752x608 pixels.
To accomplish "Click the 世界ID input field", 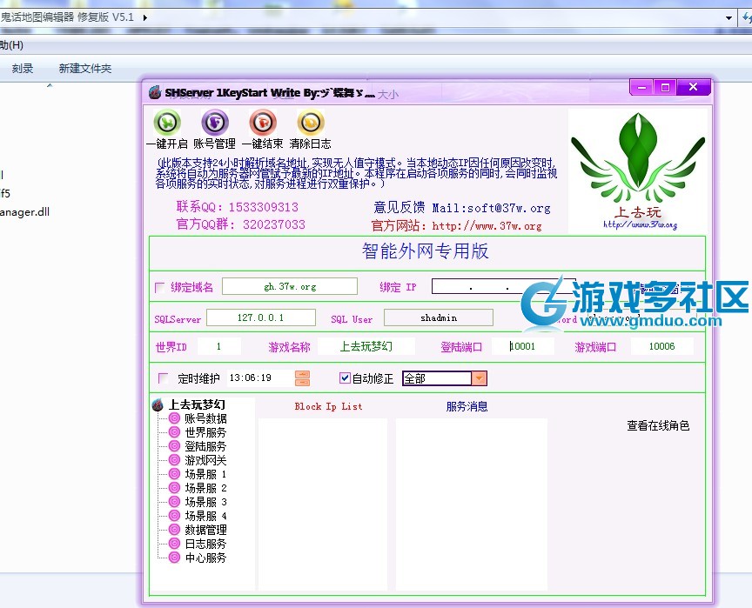I will [x=219, y=346].
